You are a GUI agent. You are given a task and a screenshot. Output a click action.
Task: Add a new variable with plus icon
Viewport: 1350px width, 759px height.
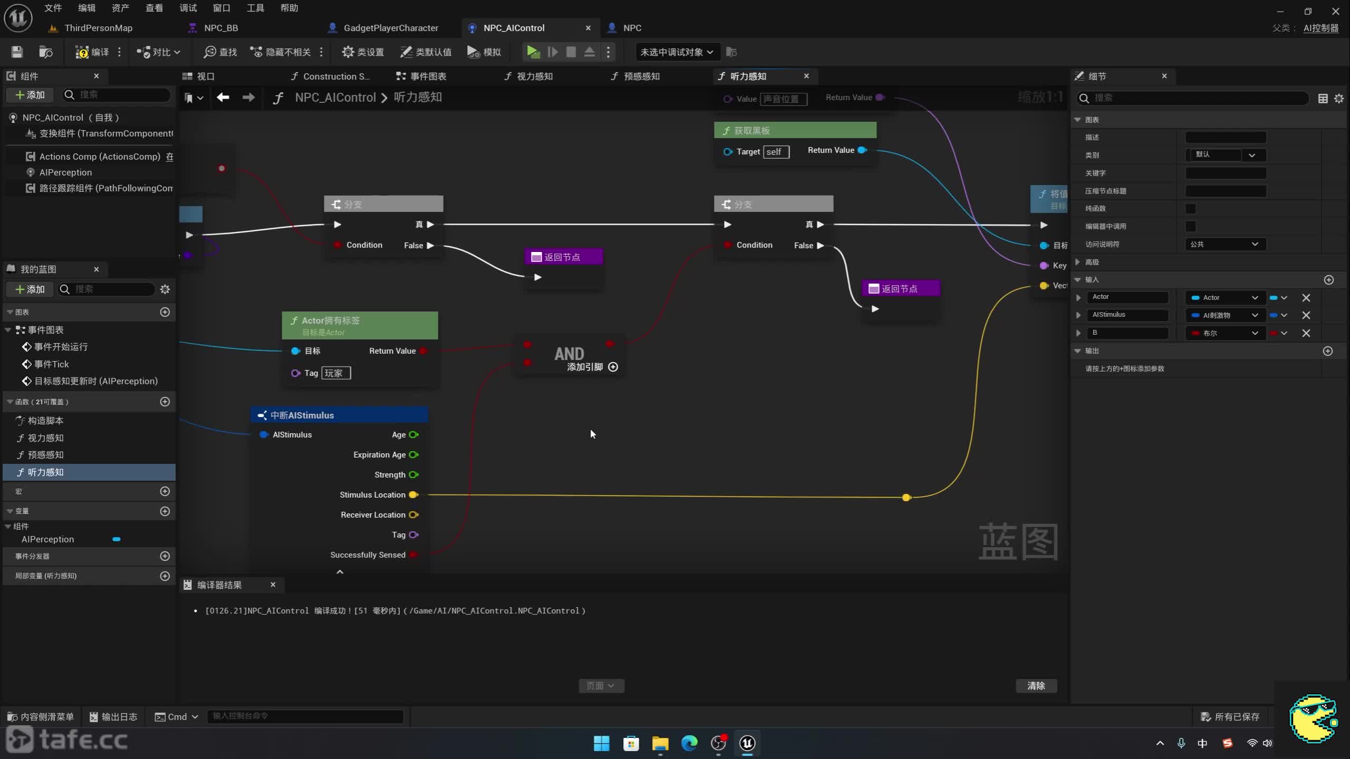[x=165, y=511]
